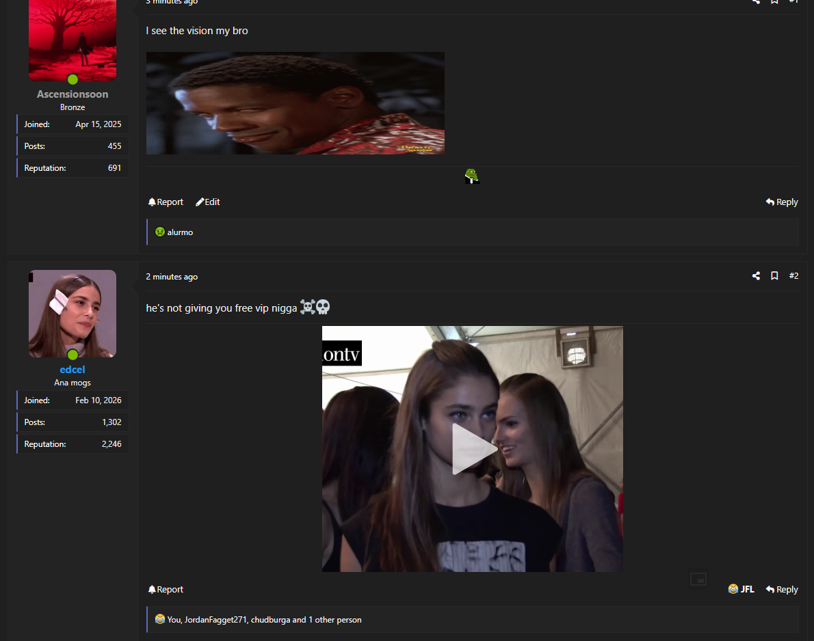This screenshot has height=641, width=814.
Task: Report the second post by edcel
Action: (x=166, y=590)
